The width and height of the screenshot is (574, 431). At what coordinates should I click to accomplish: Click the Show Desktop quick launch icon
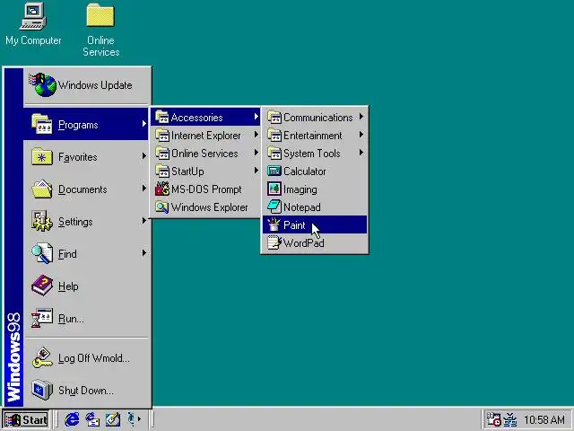(x=113, y=419)
